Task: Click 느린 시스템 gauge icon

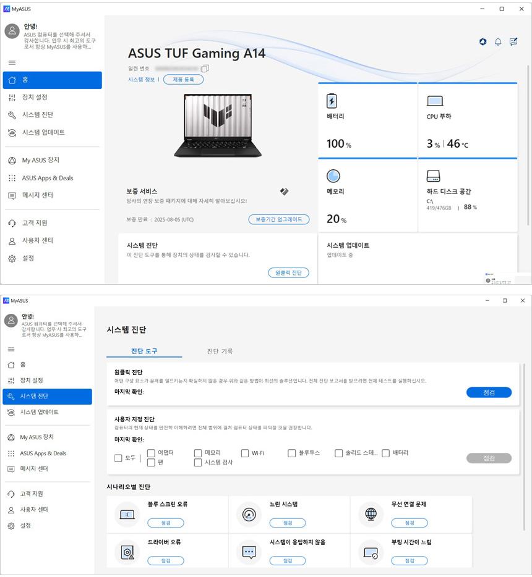Action: click(249, 514)
